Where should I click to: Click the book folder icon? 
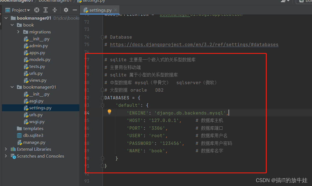pyautogui.click(x=19, y=25)
